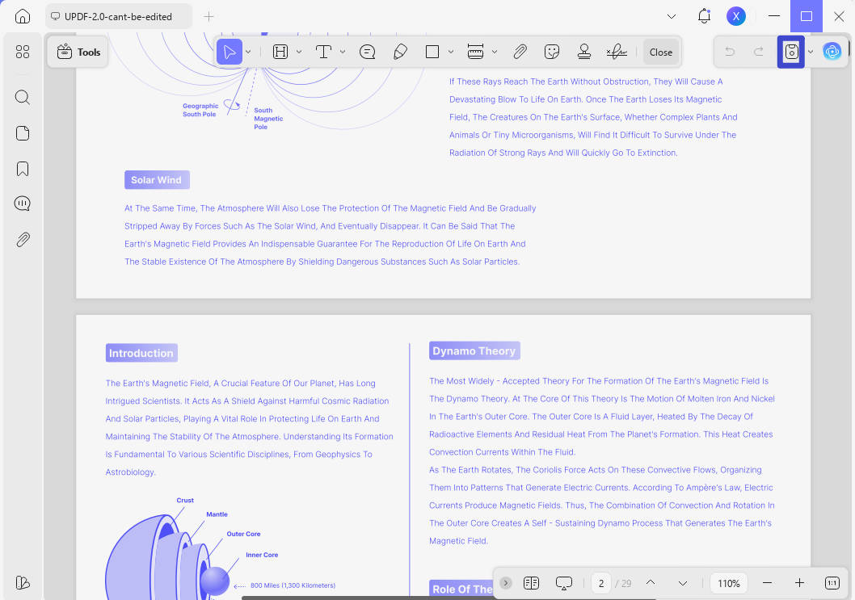
Task: Select the pencil drawing tool
Action: (x=400, y=52)
